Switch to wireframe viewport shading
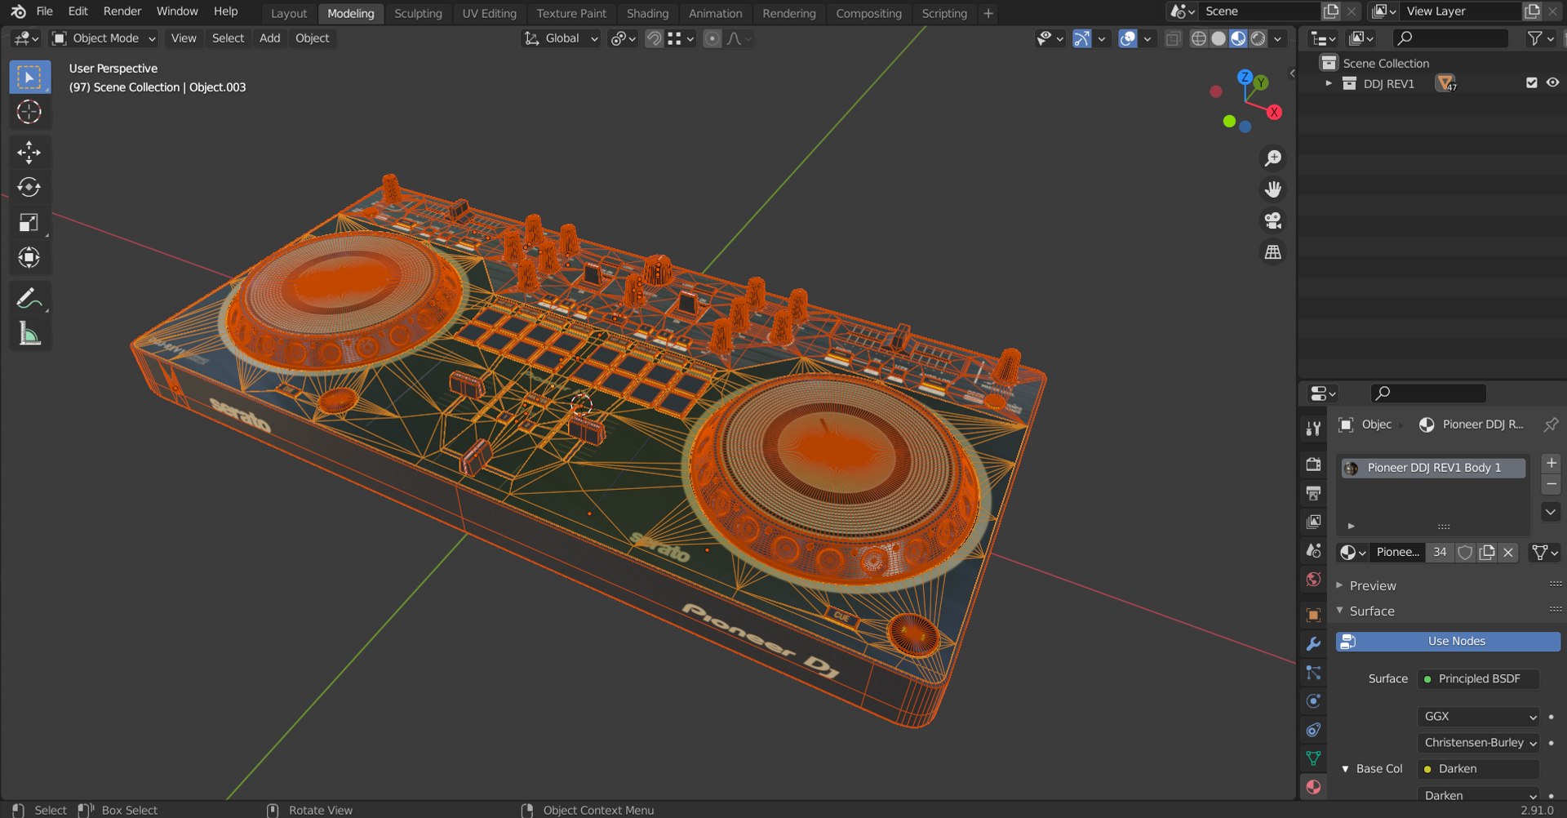1567x818 pixels. pos(1198,38)
